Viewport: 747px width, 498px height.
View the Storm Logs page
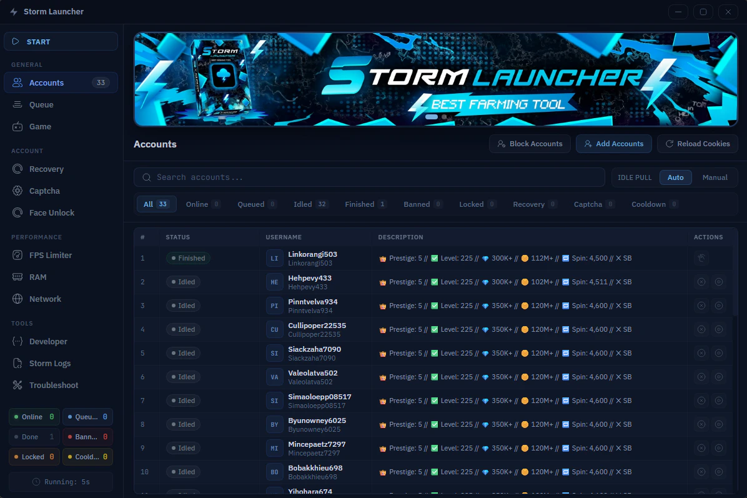(x=61, y=363)
